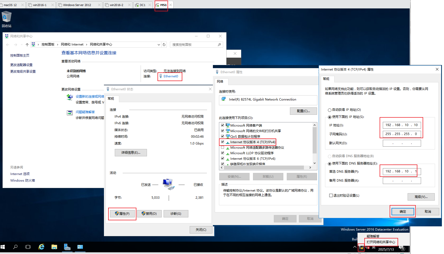Viewport: 444px width, 254px height.
Task: Open the address bar history dropdown
Action: pos(159,45)
